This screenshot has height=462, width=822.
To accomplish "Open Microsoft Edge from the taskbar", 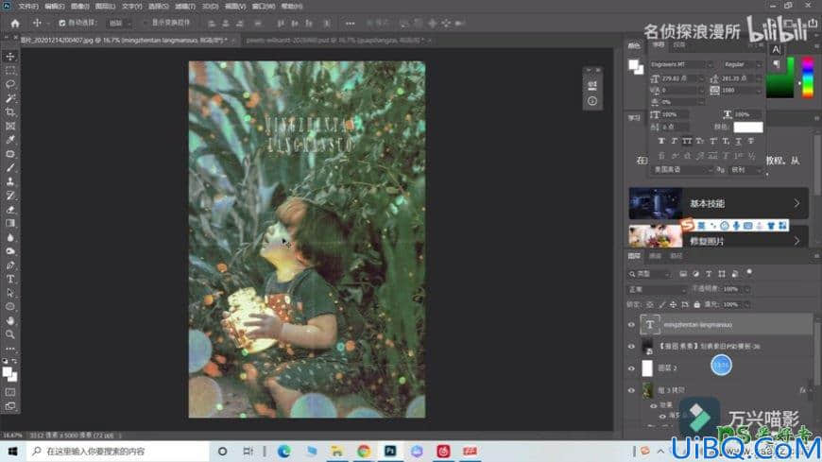I will click(284, 451).
